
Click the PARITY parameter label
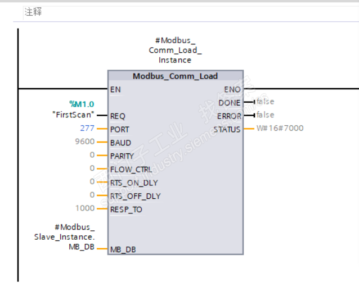click(x=122, y=156)
